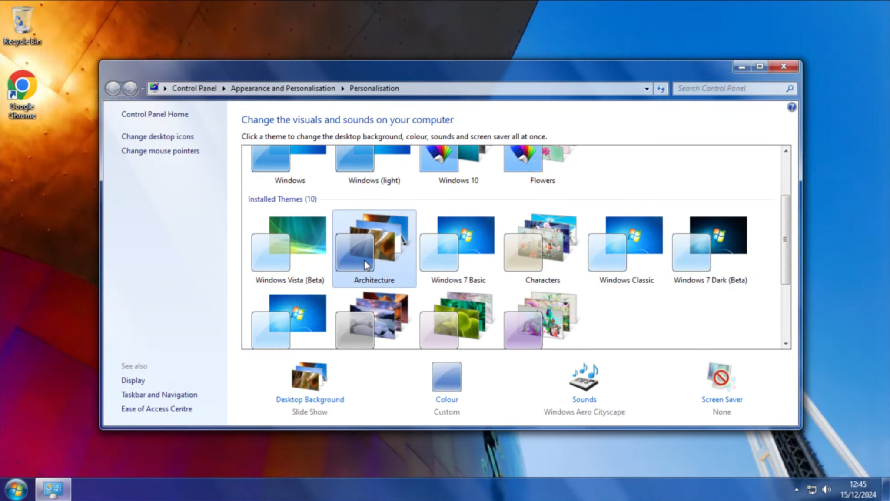Click the chevron after Control Panel breadcrumb
The image size is (890, 501).
pos(224,88)
